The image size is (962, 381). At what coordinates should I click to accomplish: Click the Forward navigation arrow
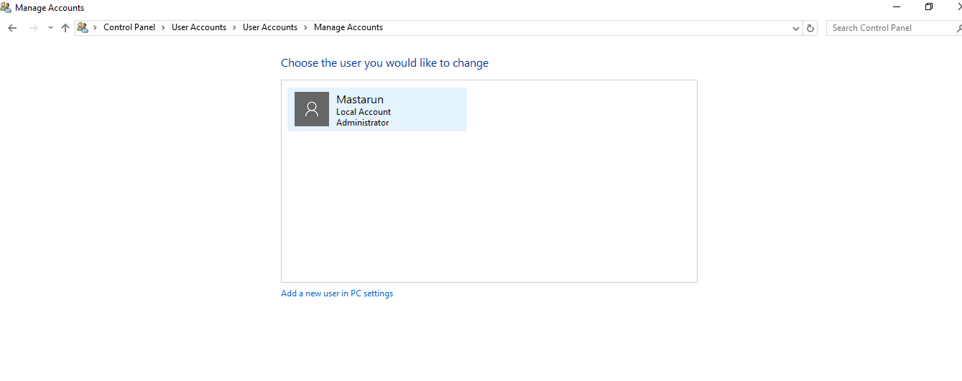coord(33,28)
